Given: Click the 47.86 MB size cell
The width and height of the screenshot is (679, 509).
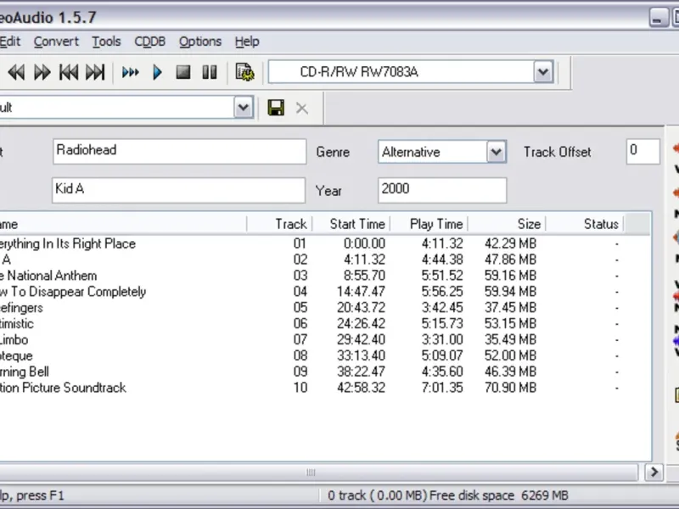Looking at the screenshot, I should point(511,260).
